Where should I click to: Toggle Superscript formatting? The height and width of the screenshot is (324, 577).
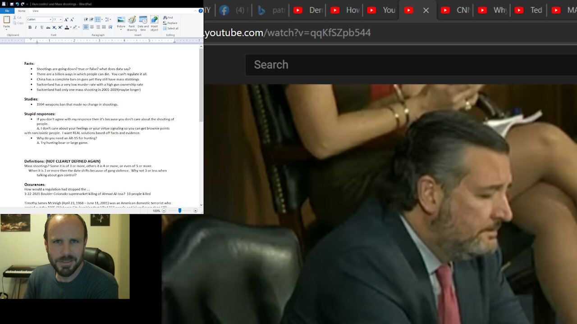tap(60, 27)
